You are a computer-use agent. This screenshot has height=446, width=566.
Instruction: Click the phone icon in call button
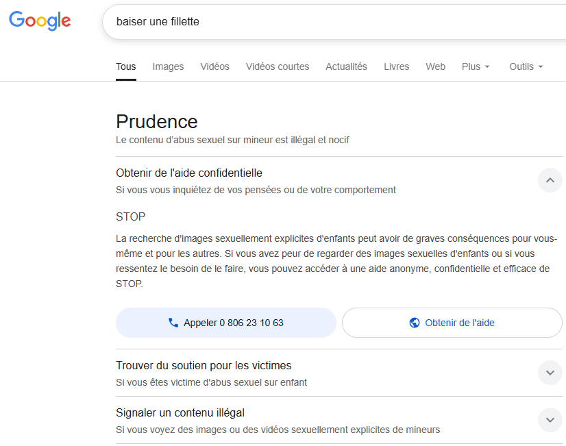[173, 323]
